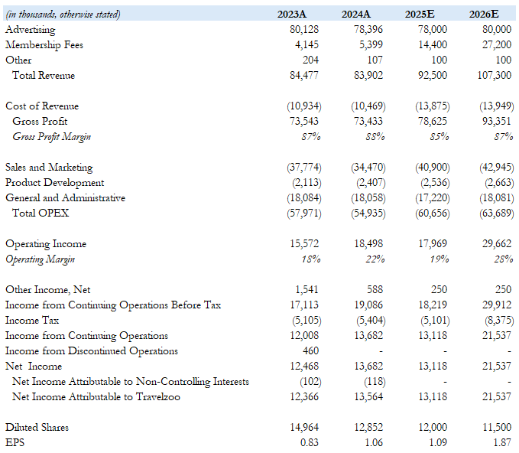
Task: Select Total Revenue value 107,300
Action: coord(495,76)
